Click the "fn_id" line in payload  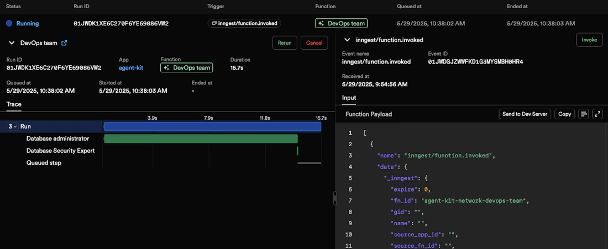460,200
